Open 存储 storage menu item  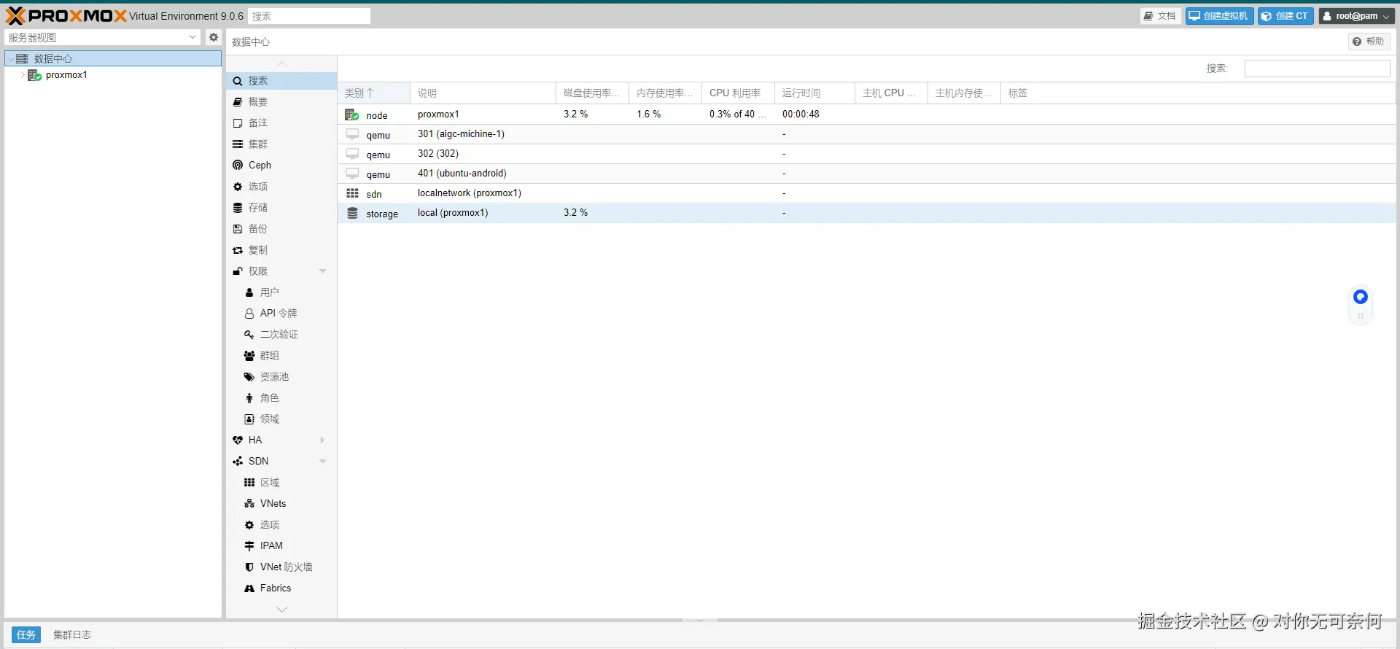tap(281, 208)
